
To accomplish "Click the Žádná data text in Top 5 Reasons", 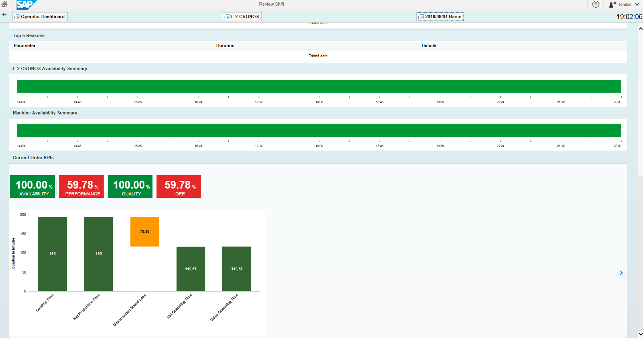I will click(x=318, y=56).
